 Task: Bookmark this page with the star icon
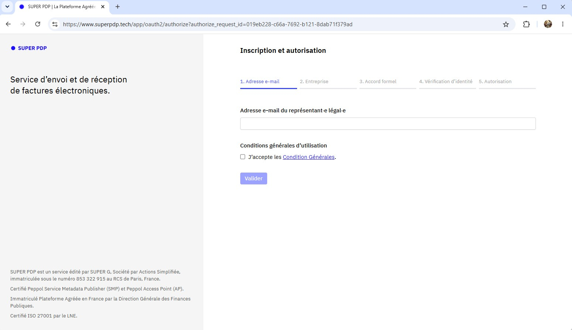pyautogui.click(x=506, y=24)
